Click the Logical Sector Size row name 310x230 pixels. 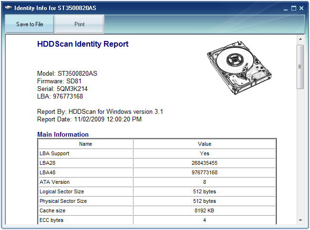point(62,191)
